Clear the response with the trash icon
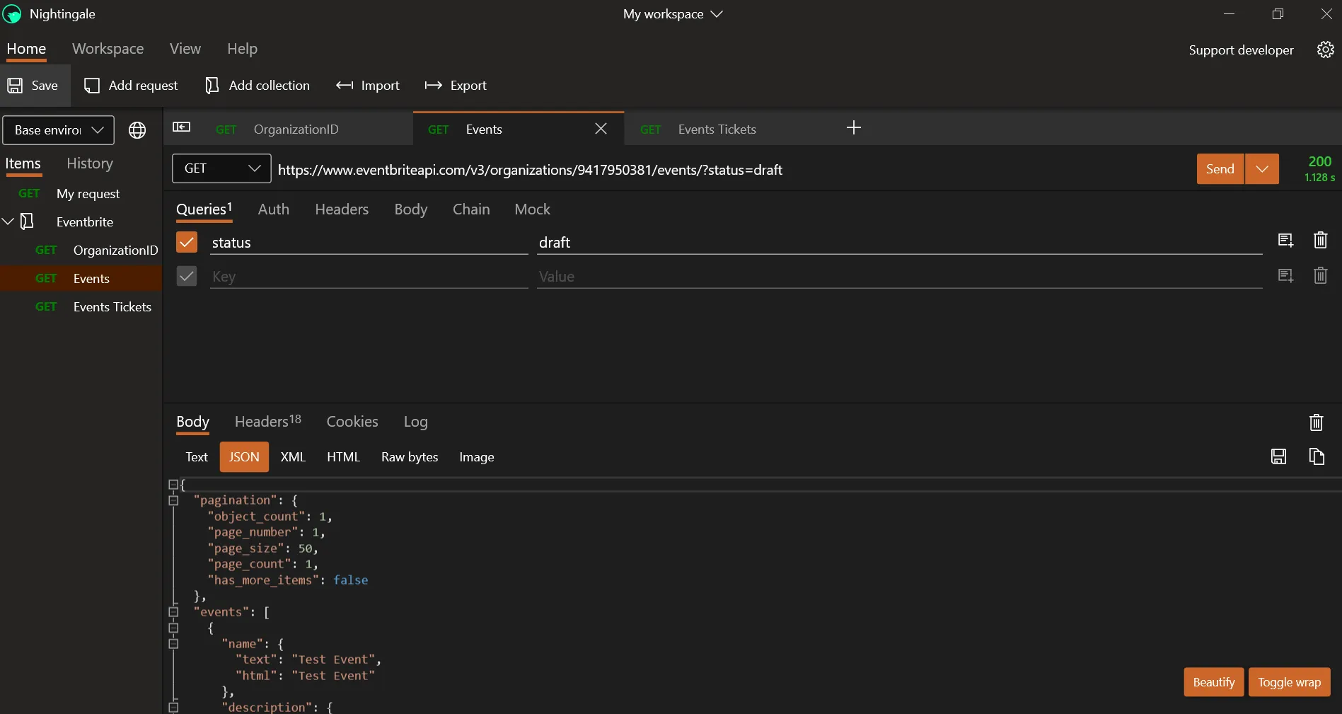 pos(1316,422)
